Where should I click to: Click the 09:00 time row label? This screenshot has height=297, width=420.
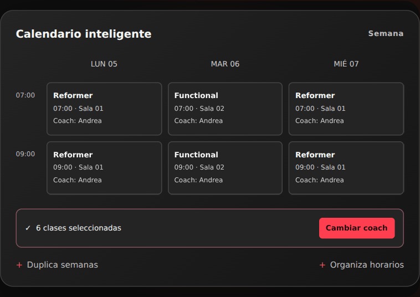[25, 154]
